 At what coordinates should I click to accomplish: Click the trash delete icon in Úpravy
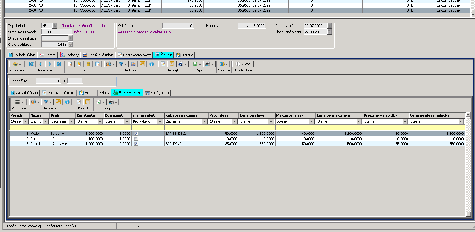click(x=88, y=64)
